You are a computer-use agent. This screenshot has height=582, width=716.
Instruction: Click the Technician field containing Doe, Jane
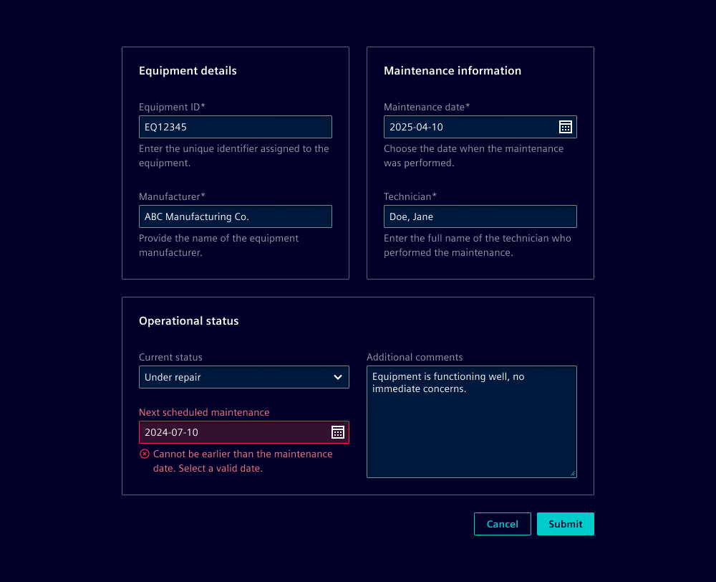pos(480,216)
